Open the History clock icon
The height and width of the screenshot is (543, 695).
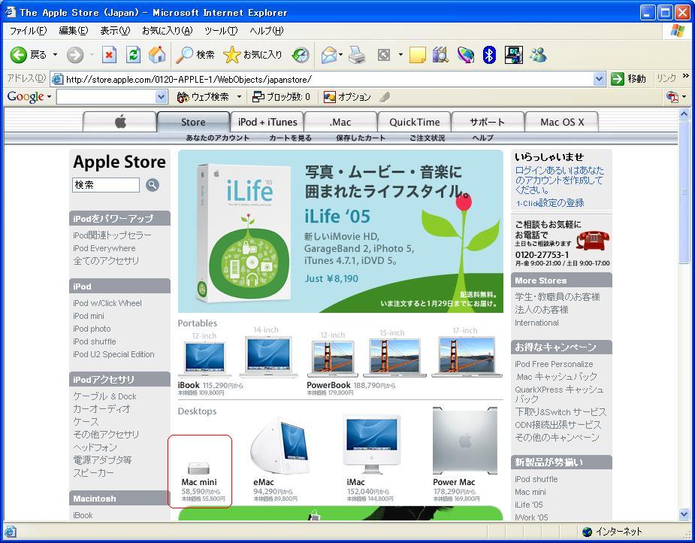point(300,55)
